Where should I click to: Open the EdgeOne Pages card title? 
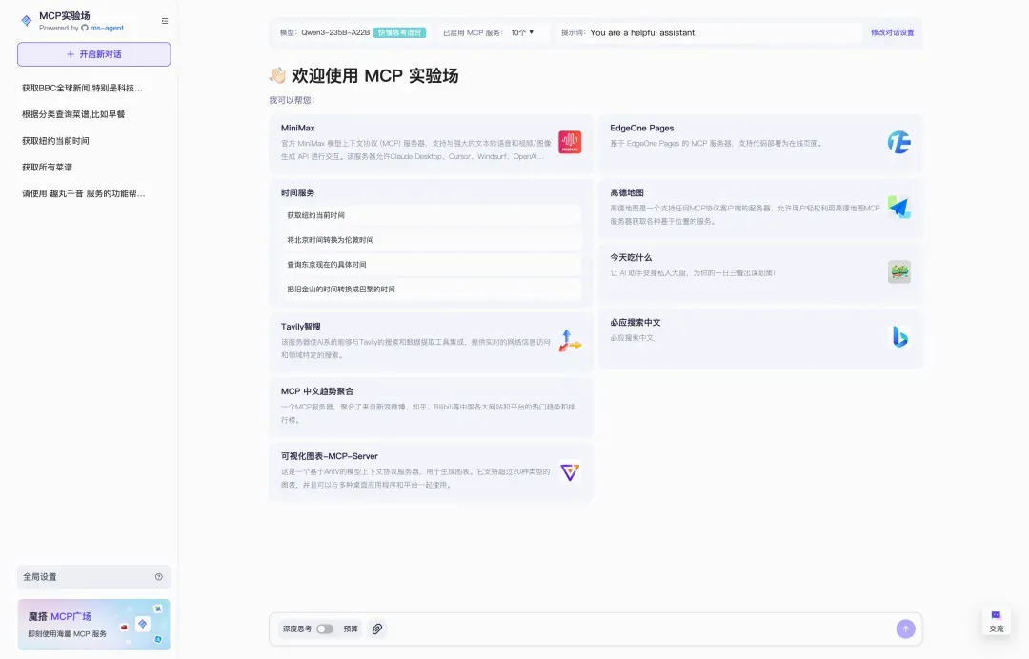click(642, 128)
